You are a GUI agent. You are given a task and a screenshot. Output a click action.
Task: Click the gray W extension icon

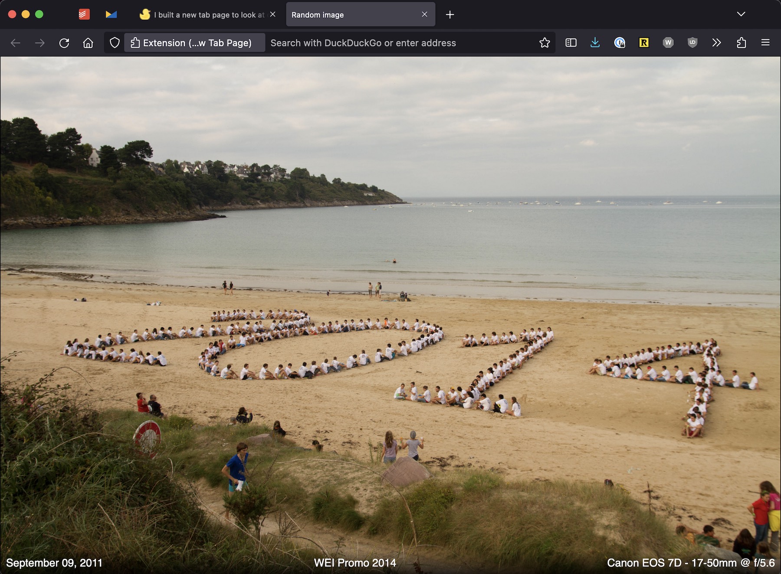point(668,43)
